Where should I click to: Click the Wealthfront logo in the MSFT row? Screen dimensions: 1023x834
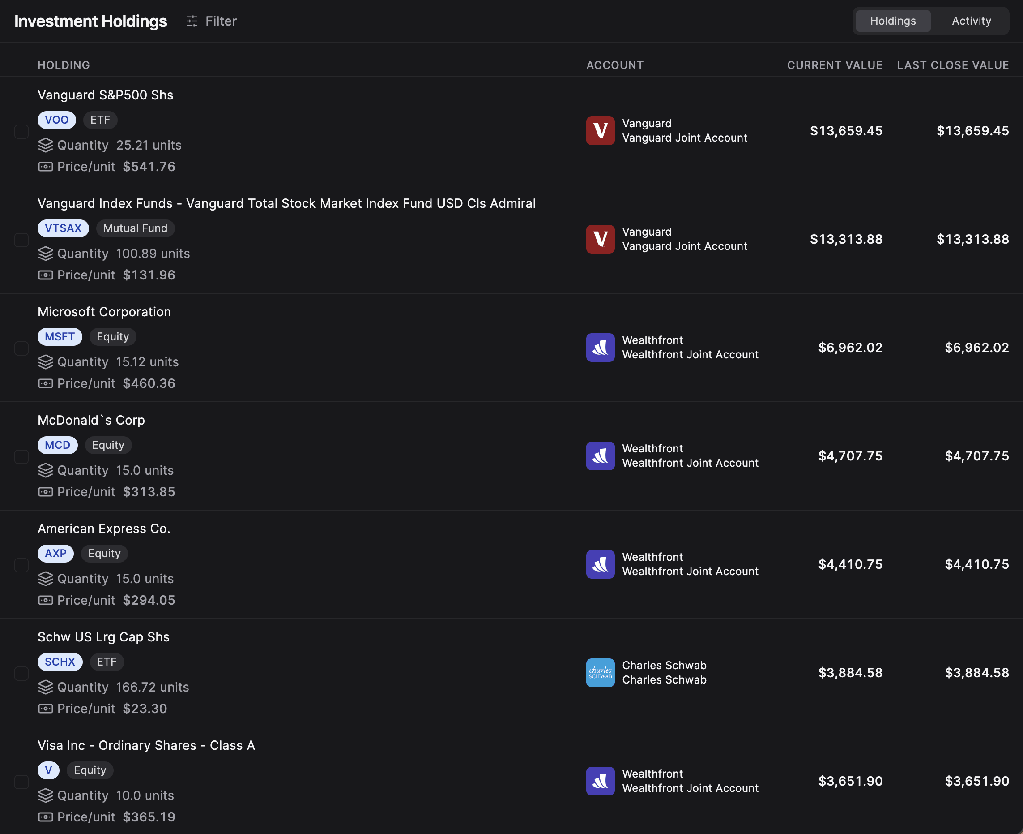point(600,347)
